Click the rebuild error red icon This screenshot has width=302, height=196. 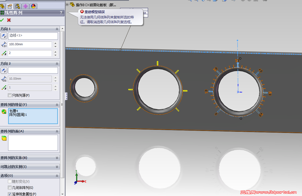[82, 11]
